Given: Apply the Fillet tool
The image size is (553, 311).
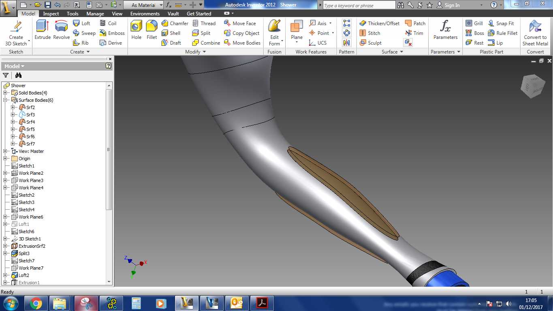Looking at the screenshot, I should (152, 30).
